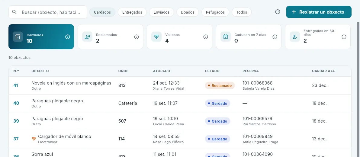The width and height of the screenshot is (360, 157).
Task: Click Paraguas plegable negro in row 40
Action: pyautogui.click(x=57, y=101)
